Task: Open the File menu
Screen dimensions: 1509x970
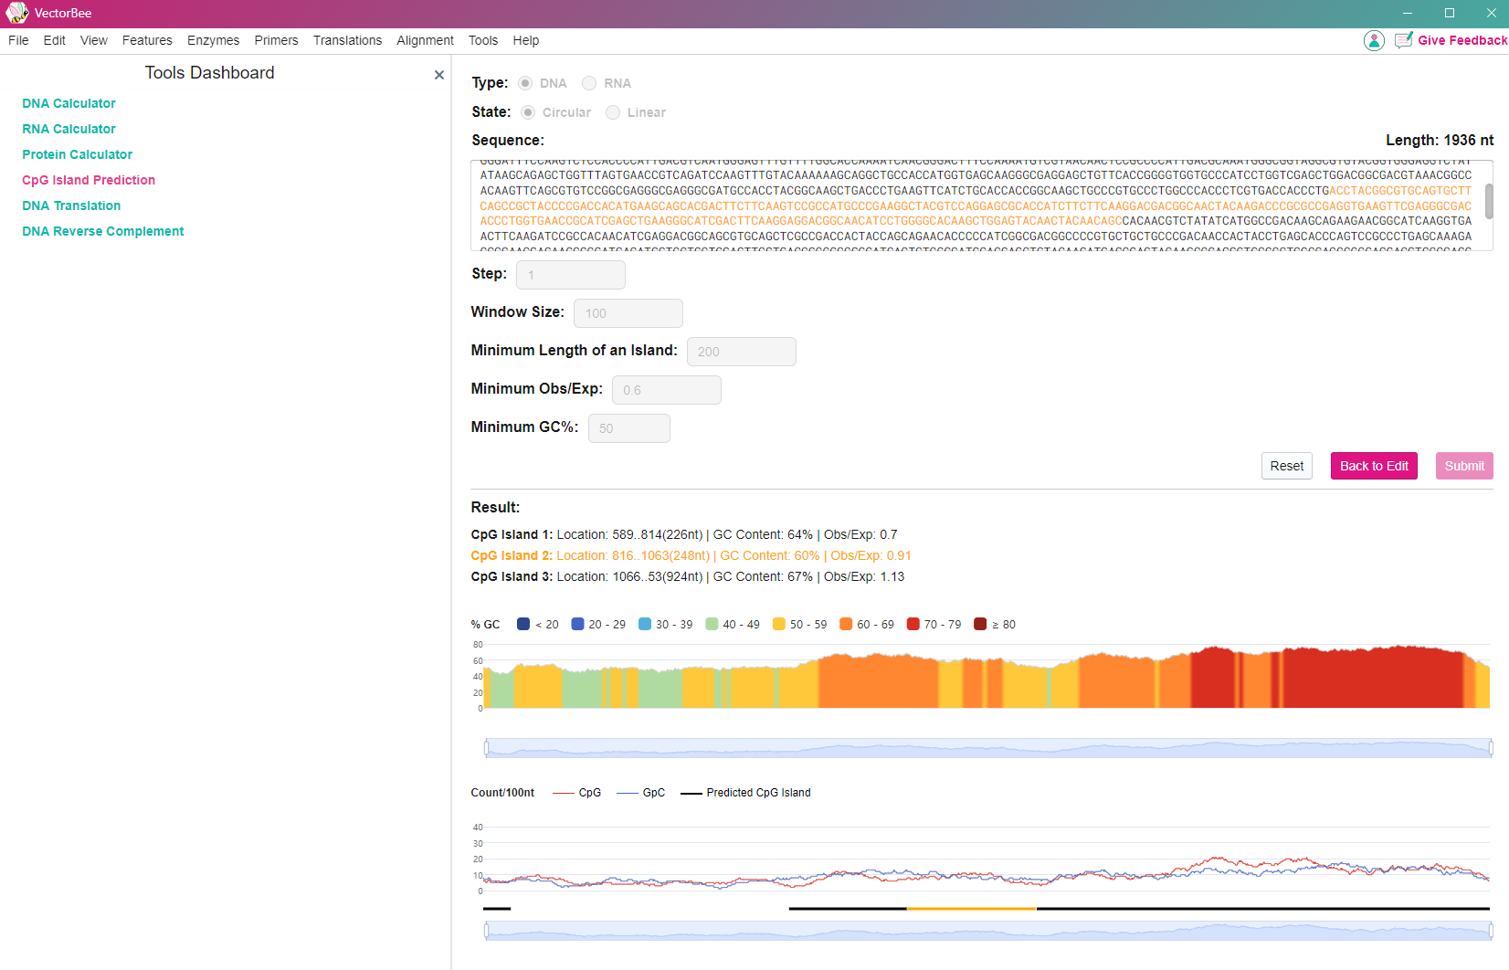Action: 18,40
